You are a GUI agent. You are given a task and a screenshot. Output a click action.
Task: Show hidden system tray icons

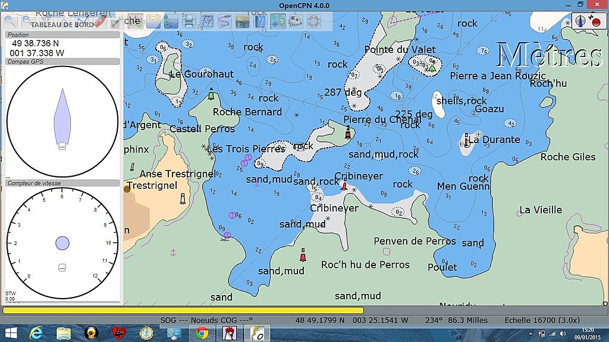530,334
